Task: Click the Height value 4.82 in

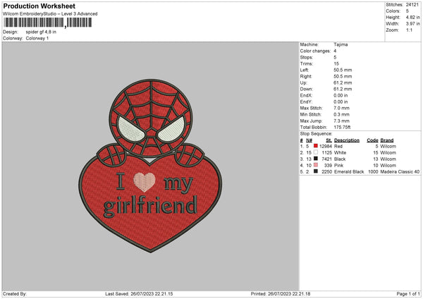Action: point(412,17)
